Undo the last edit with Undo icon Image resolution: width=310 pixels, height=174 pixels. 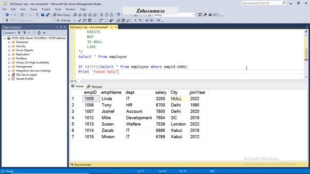pos(118,15)
